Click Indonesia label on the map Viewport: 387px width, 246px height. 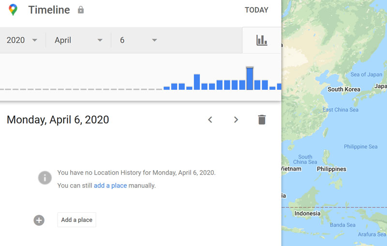click(x=308, y=213)
